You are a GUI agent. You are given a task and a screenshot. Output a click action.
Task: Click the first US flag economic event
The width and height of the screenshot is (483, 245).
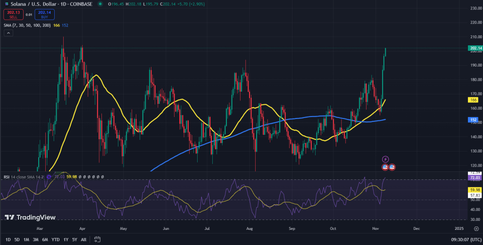[x=385, y=167]
